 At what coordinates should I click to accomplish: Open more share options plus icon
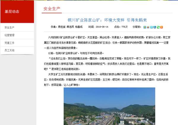click(x=161, y=27)
